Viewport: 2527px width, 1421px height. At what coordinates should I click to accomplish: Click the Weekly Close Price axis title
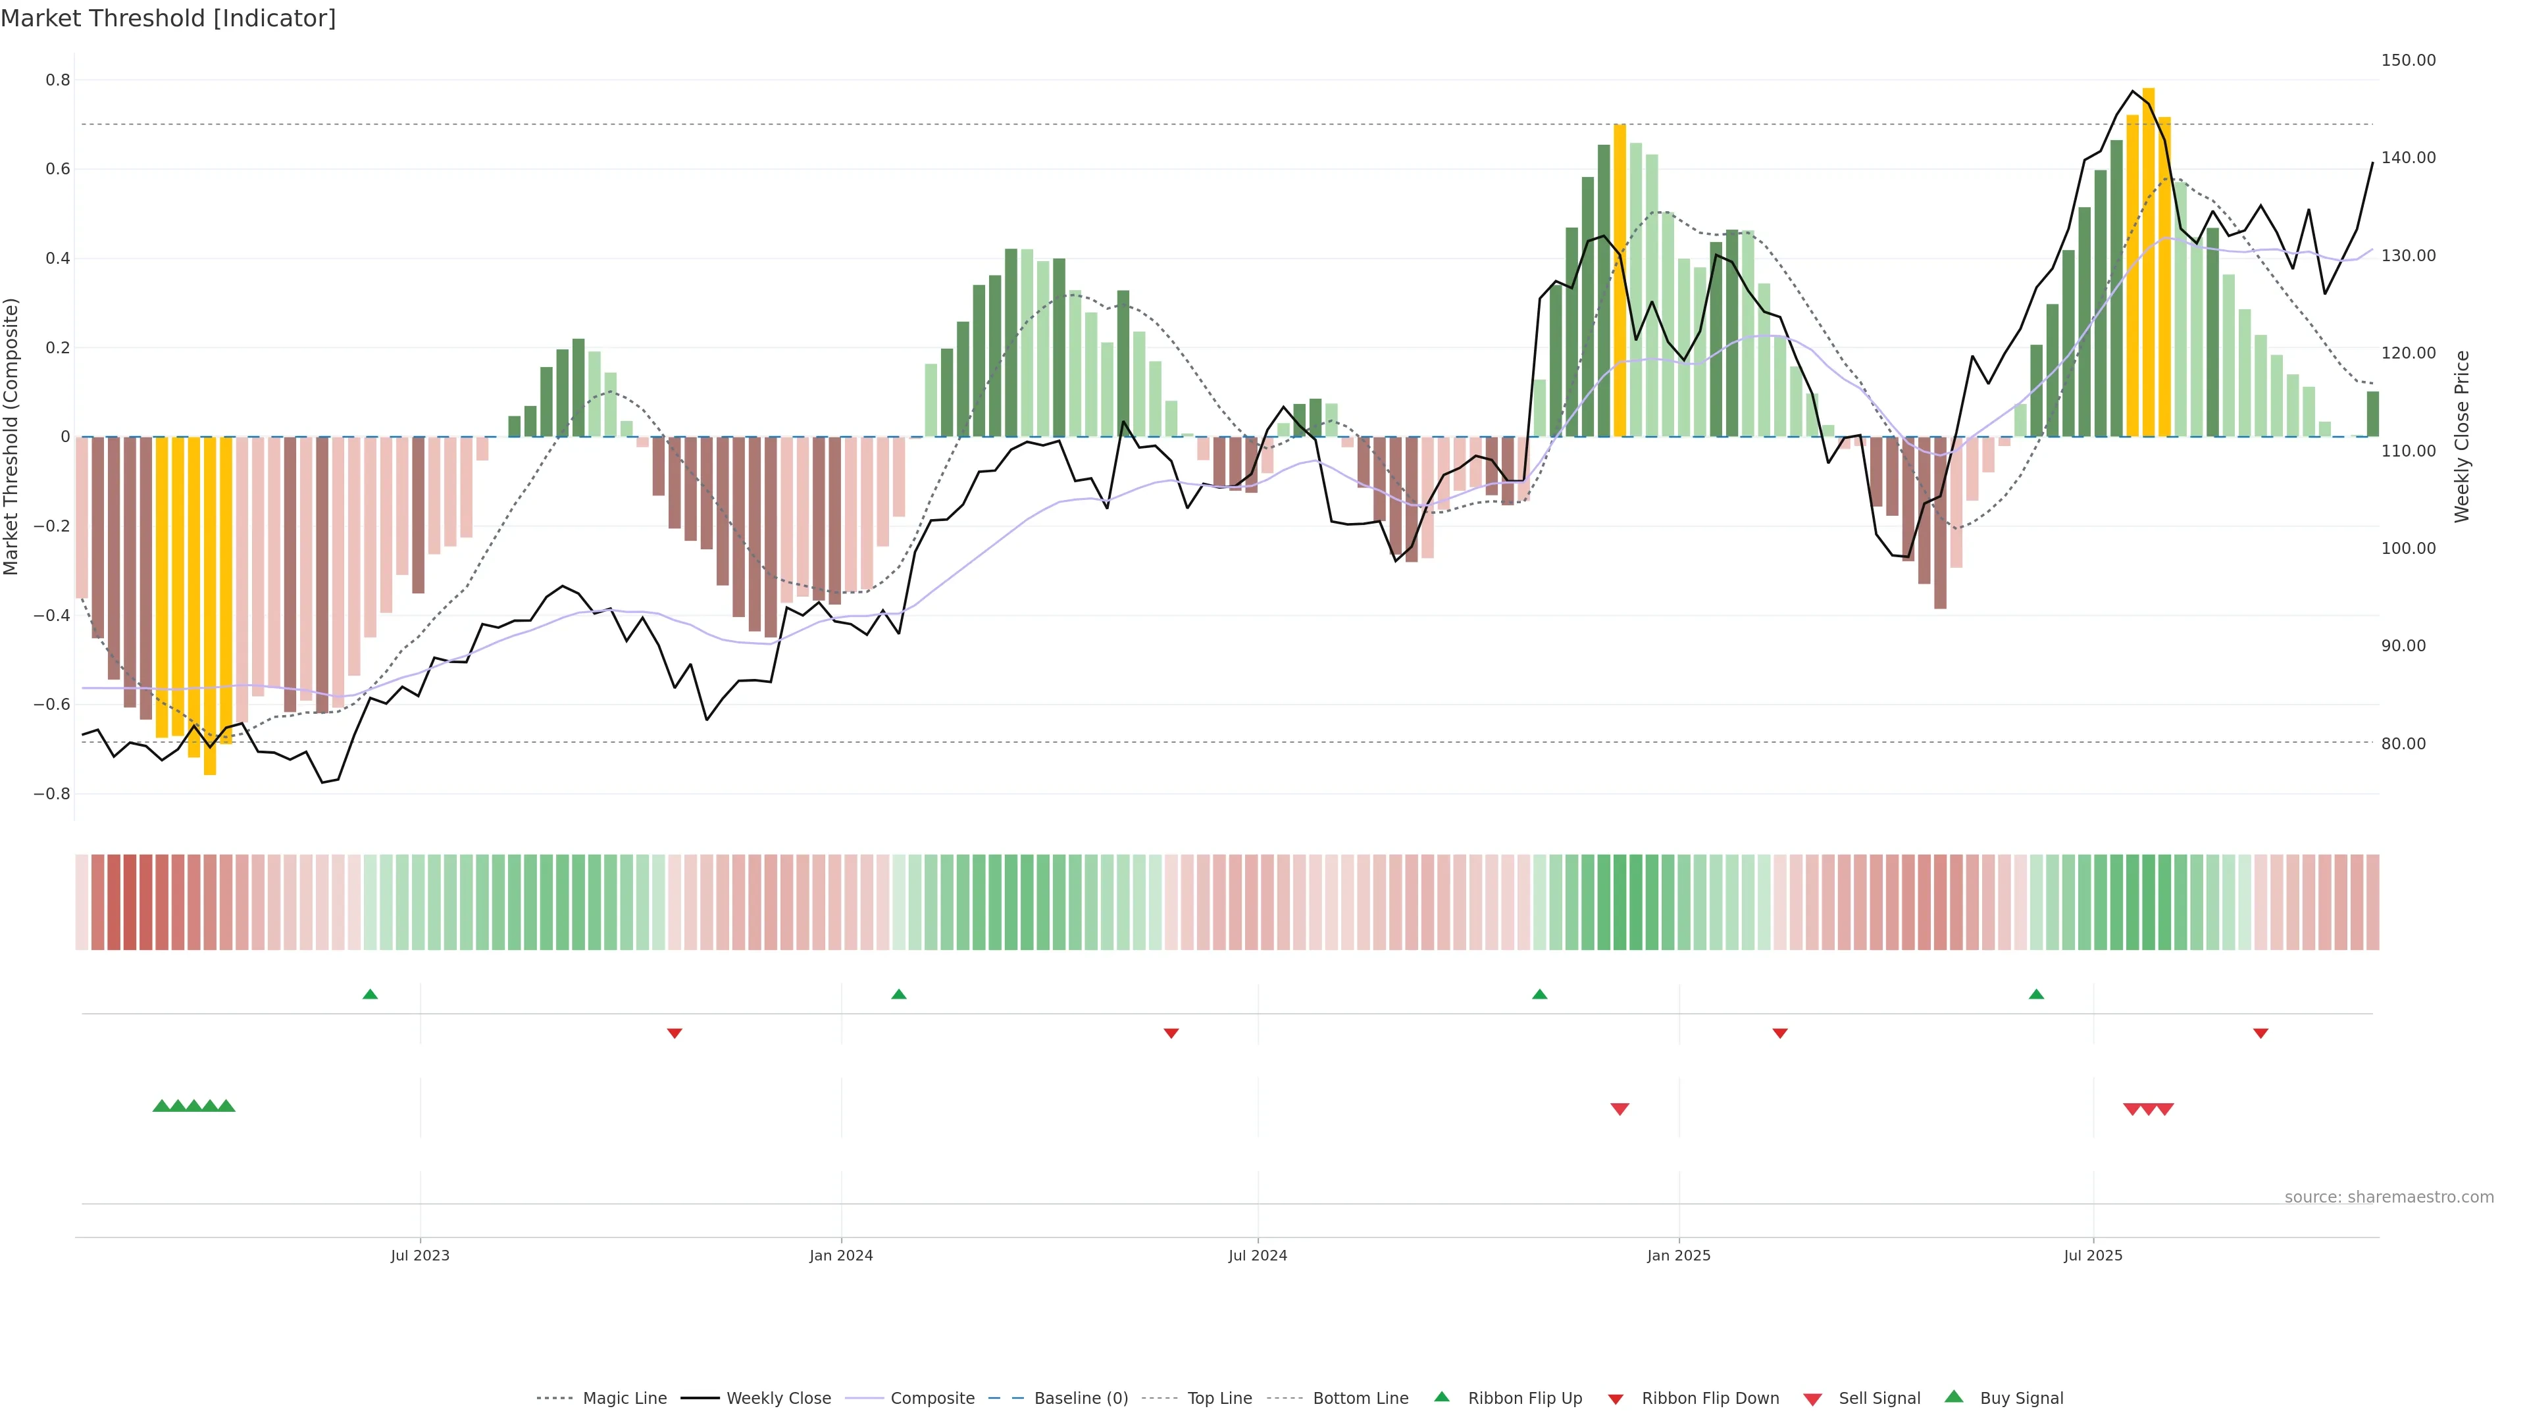2463,436
